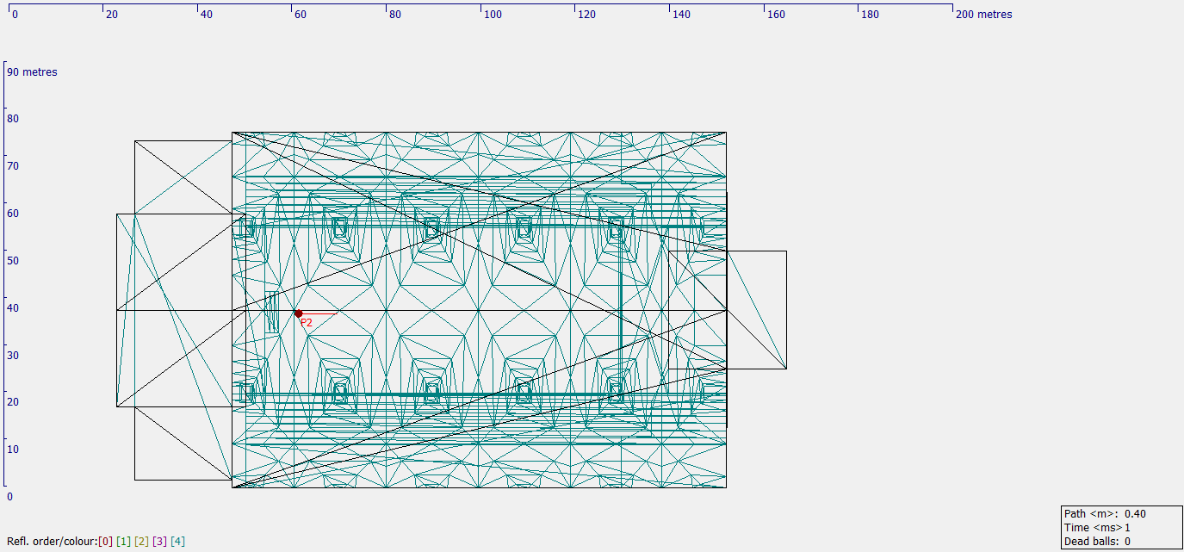Click the red P2 receiver point marker

tap(298, 313)
